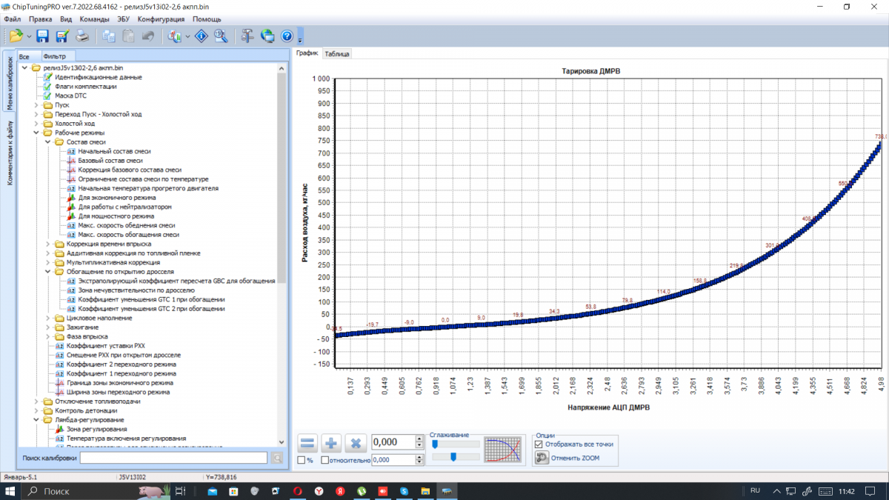Enable the 'относительно' checkbox
Viewport: 889px width, 500px height.
(x=325, y=460)
